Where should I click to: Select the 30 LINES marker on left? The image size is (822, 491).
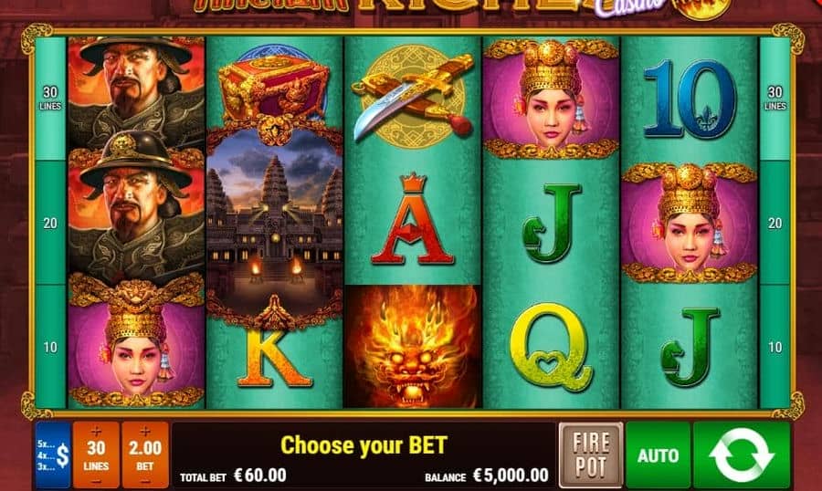[x=50, y=98]
